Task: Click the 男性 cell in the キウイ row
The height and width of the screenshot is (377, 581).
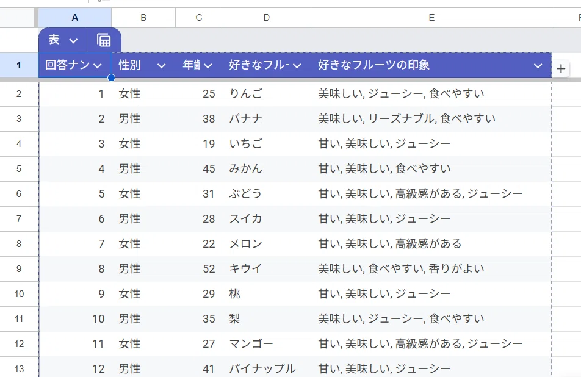Action: 143,269
